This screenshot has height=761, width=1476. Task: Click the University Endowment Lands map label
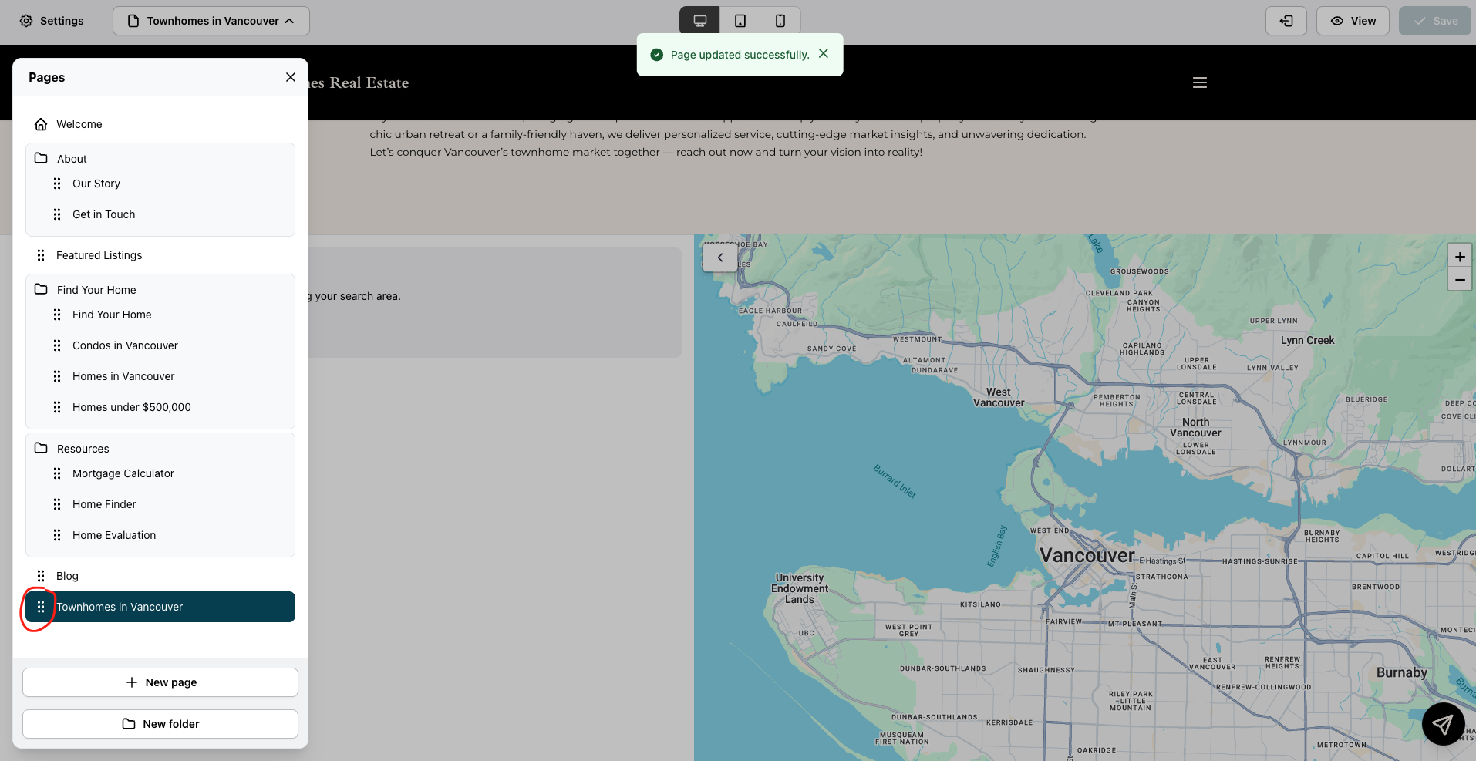(800, 588)
